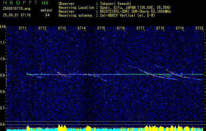The image size is (206, 131).
Task: Click the HROFFT title text
Action: [x=20, y=3]
